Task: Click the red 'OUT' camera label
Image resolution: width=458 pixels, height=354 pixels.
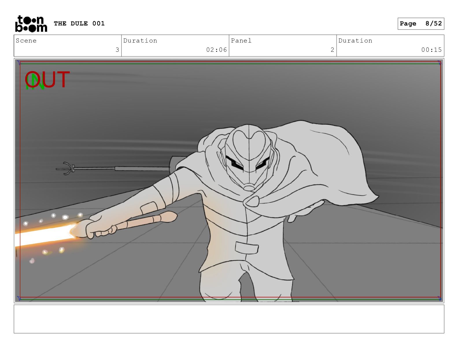Action: point(48,80)
